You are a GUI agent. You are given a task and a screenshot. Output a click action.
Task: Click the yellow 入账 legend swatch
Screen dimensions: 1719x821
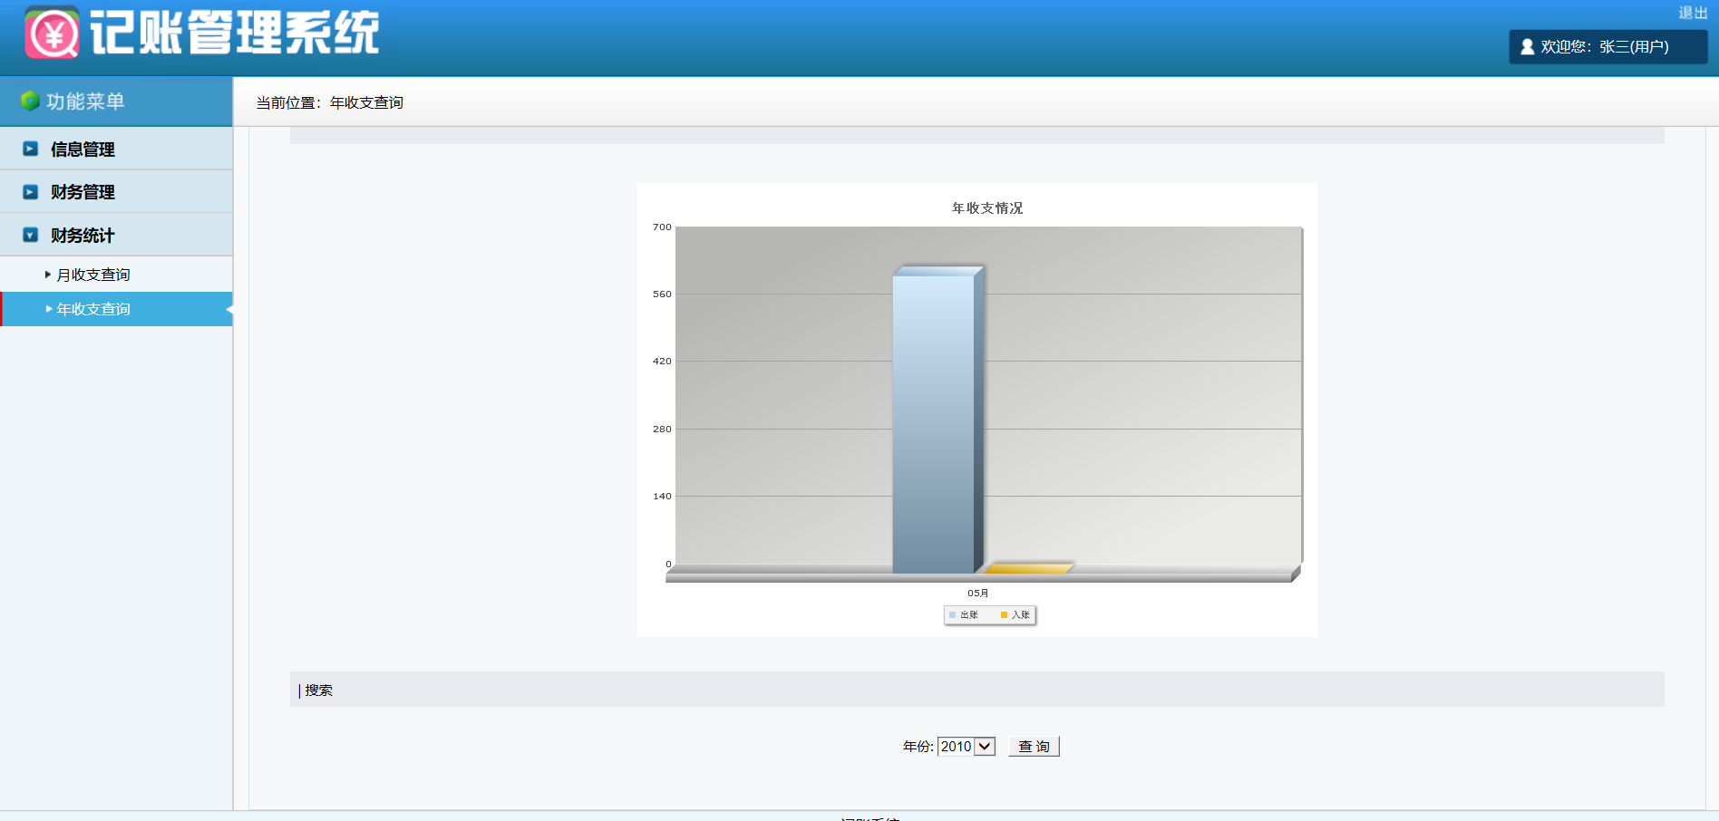(1004, 614)
